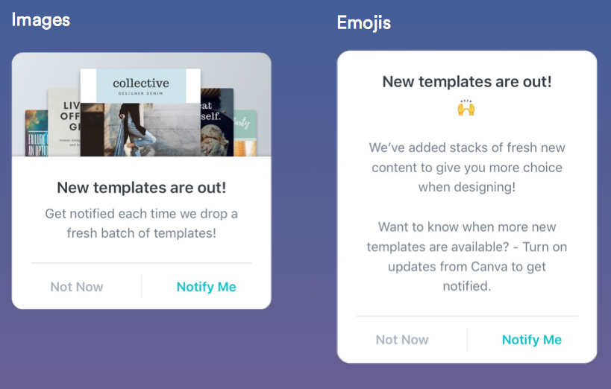This screenshot has height=389, width=611.
Task: Click the raised hands emoji
Action: click(x=466, y=107)
